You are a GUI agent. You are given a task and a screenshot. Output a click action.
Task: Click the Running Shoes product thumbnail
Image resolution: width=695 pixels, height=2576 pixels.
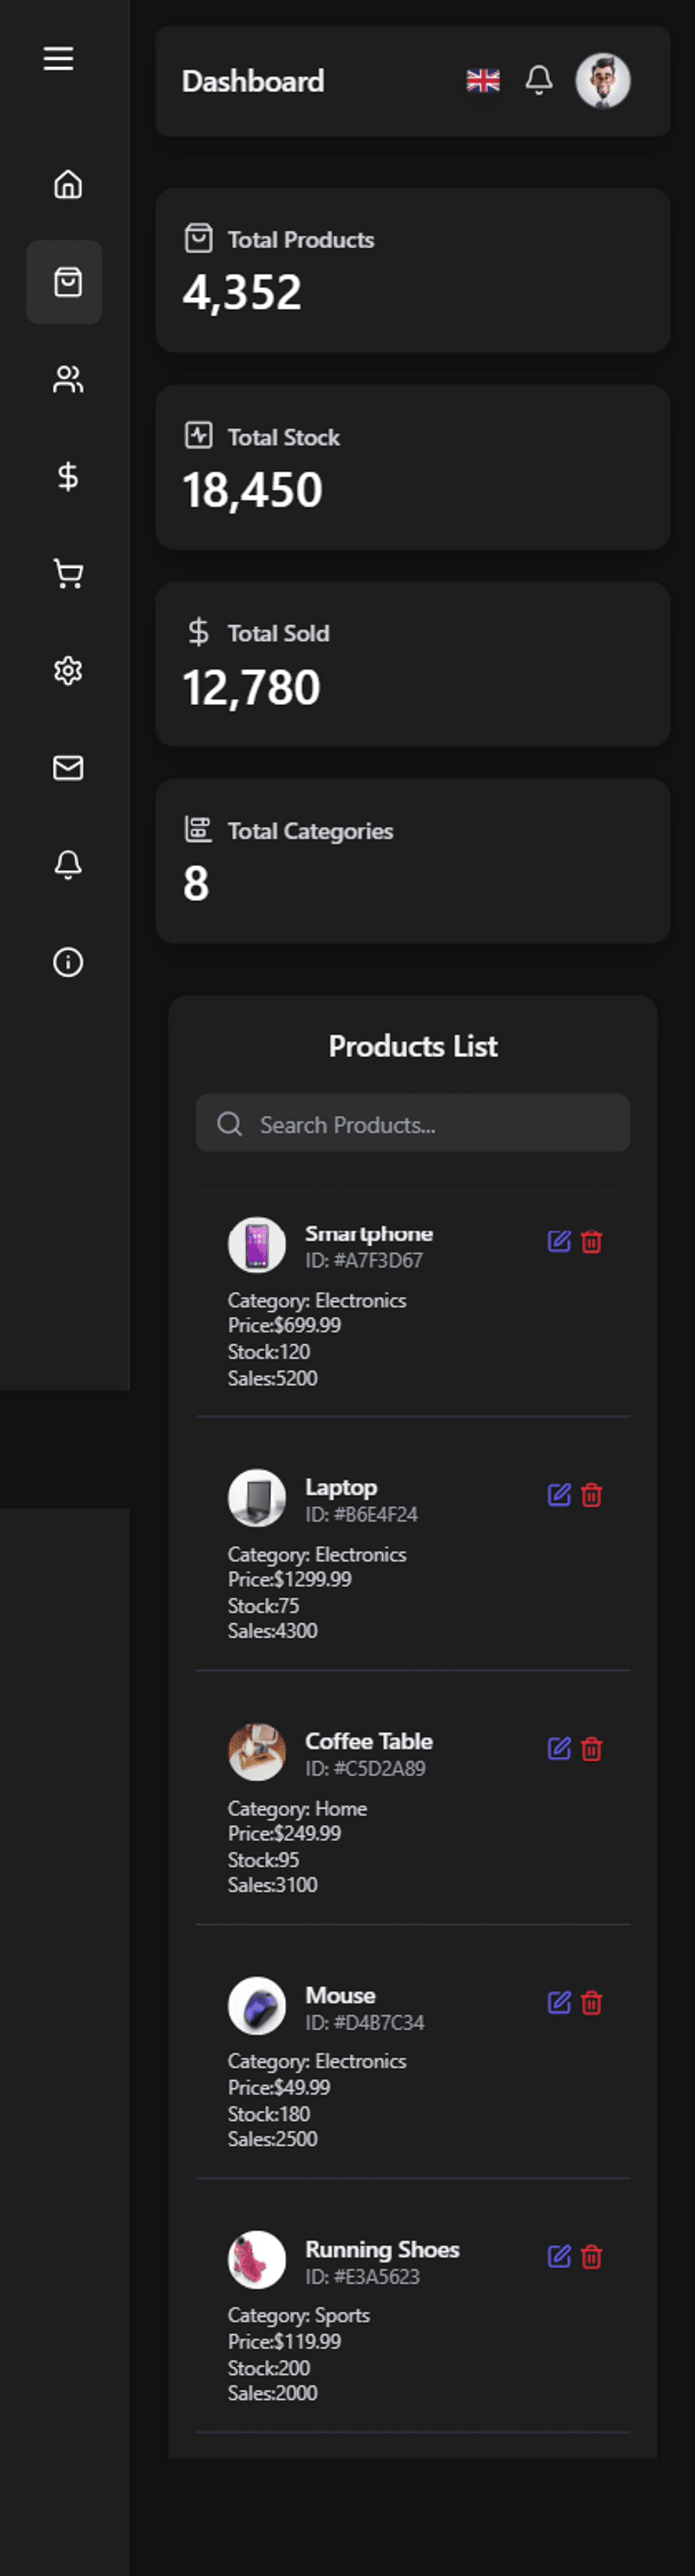(x=257, y=2259)
